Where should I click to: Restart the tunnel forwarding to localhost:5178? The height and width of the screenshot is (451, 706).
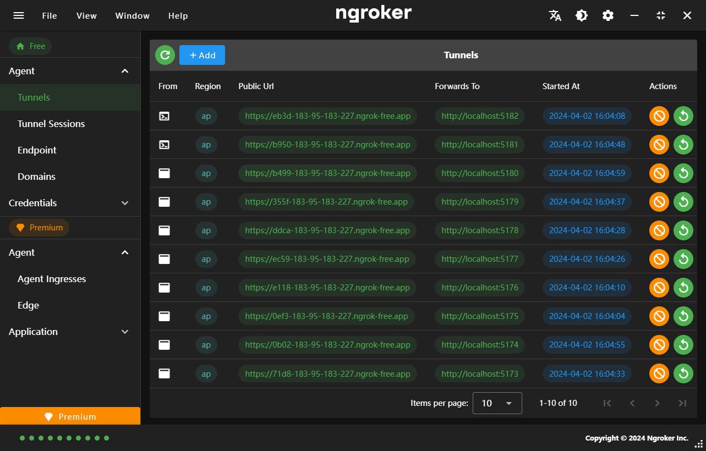pos(683,230)
